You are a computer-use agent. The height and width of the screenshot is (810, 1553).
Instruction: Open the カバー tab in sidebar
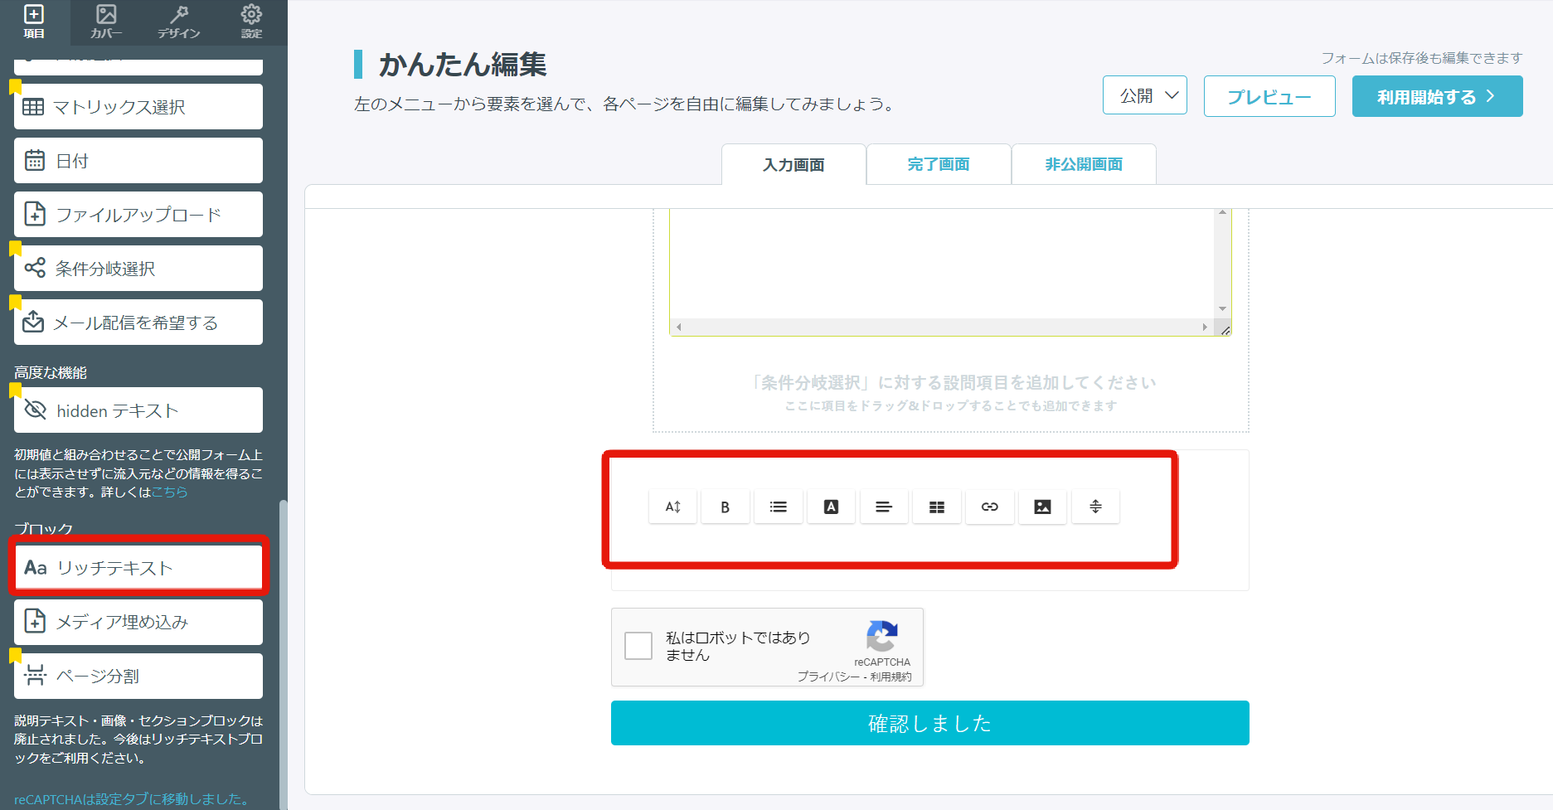[x=106, y=22]
